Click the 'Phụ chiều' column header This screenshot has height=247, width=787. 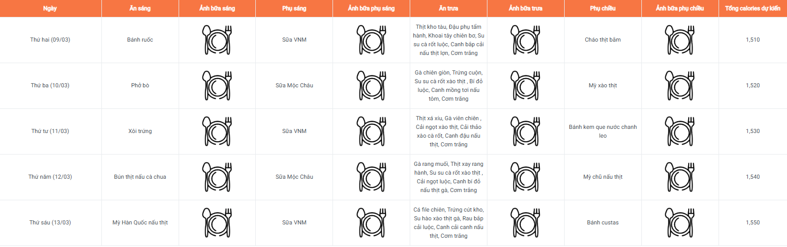point(603,9)
